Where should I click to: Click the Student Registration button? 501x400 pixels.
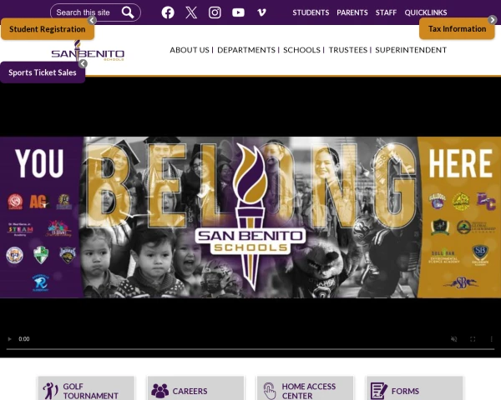coord(48,29)
